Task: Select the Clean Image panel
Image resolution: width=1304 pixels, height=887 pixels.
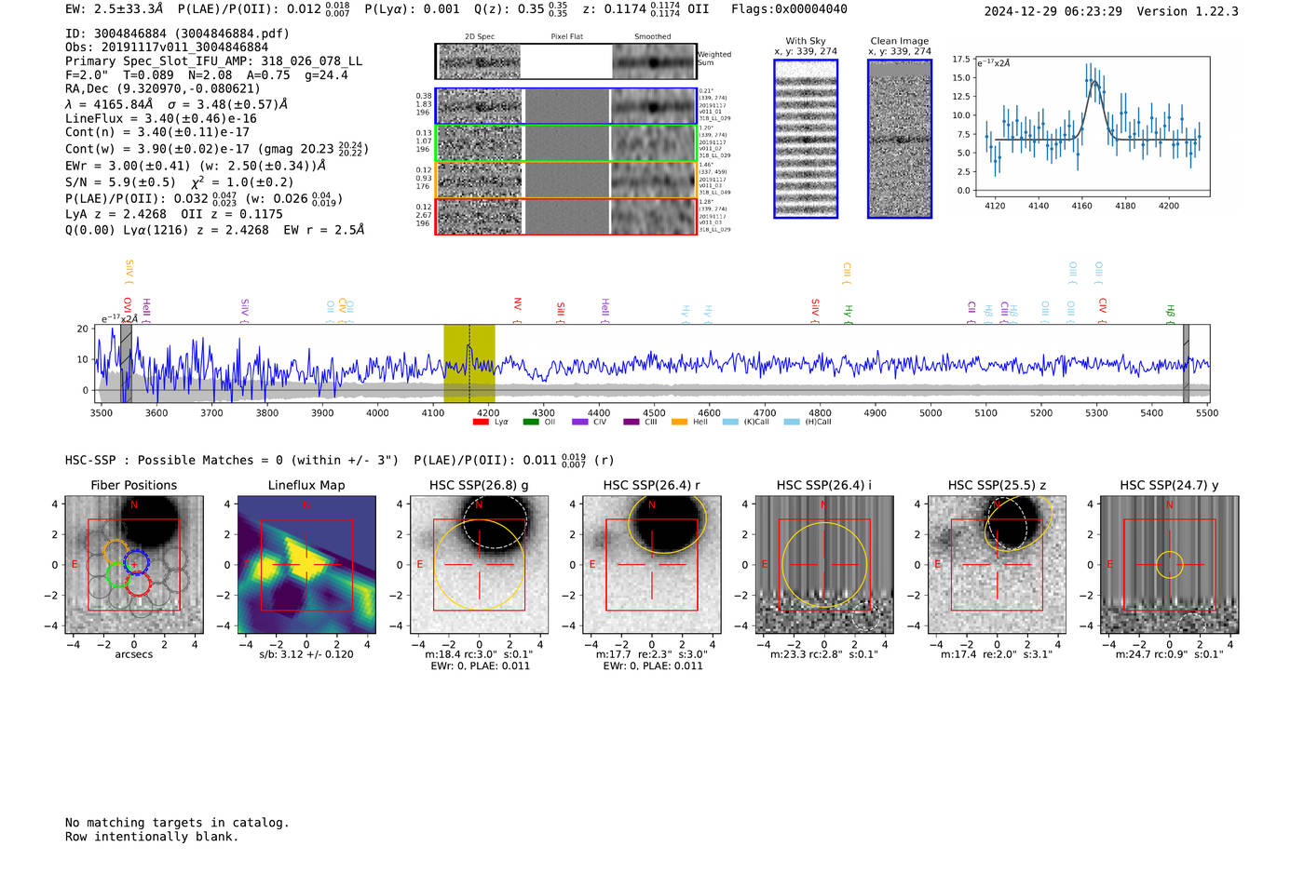Action: (900, 139)
